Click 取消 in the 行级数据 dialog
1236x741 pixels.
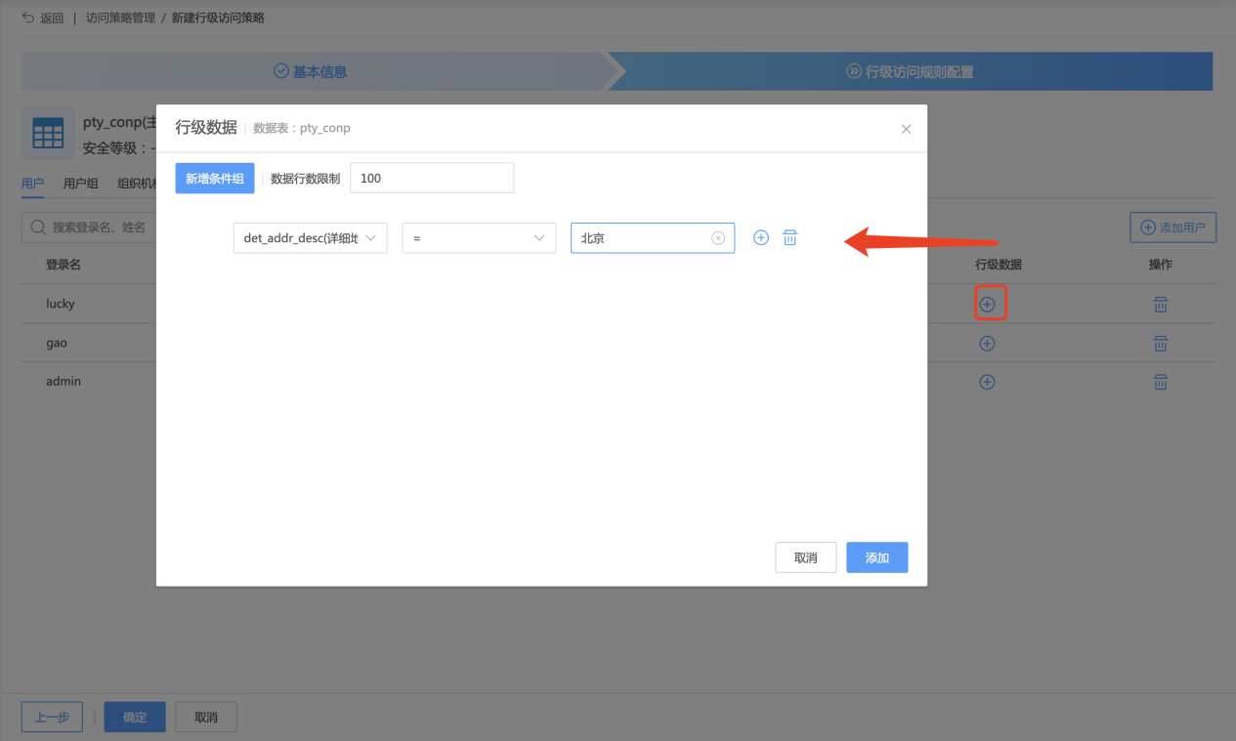tap(806, 557)
